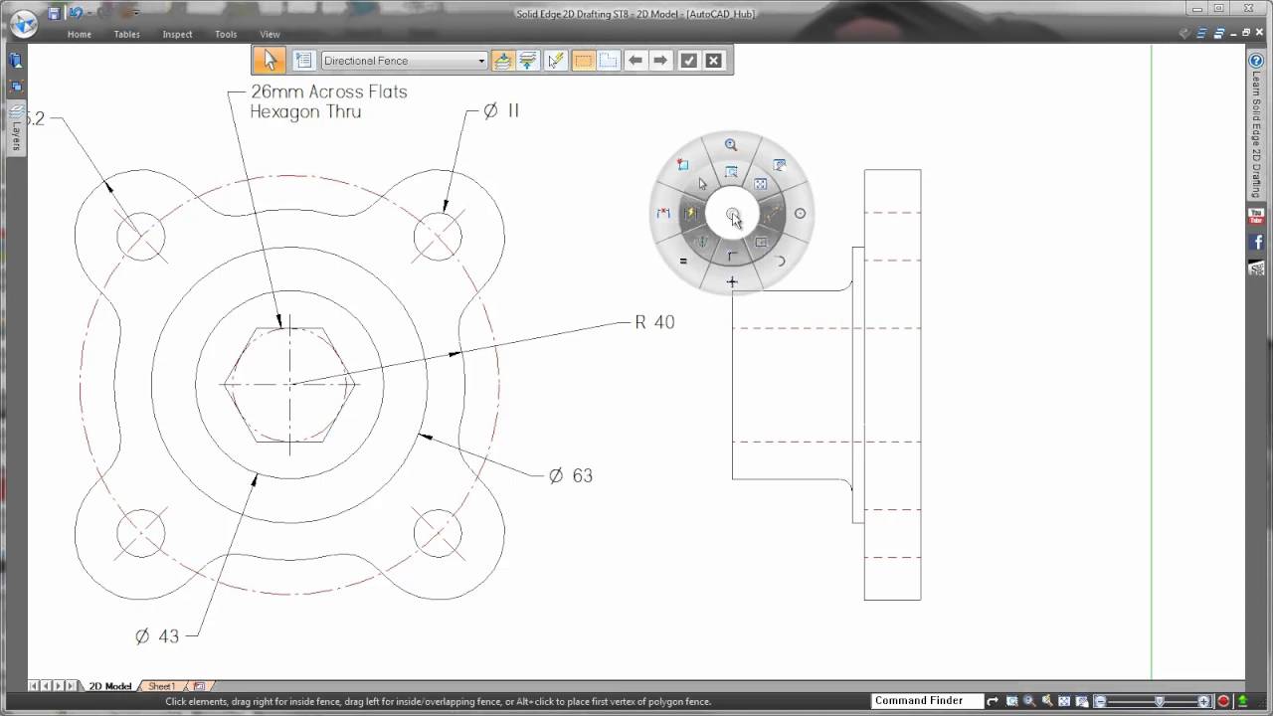1273x716 pixels.
Task: Click the sketch view icon in radial menu
Action: [780, 165]
